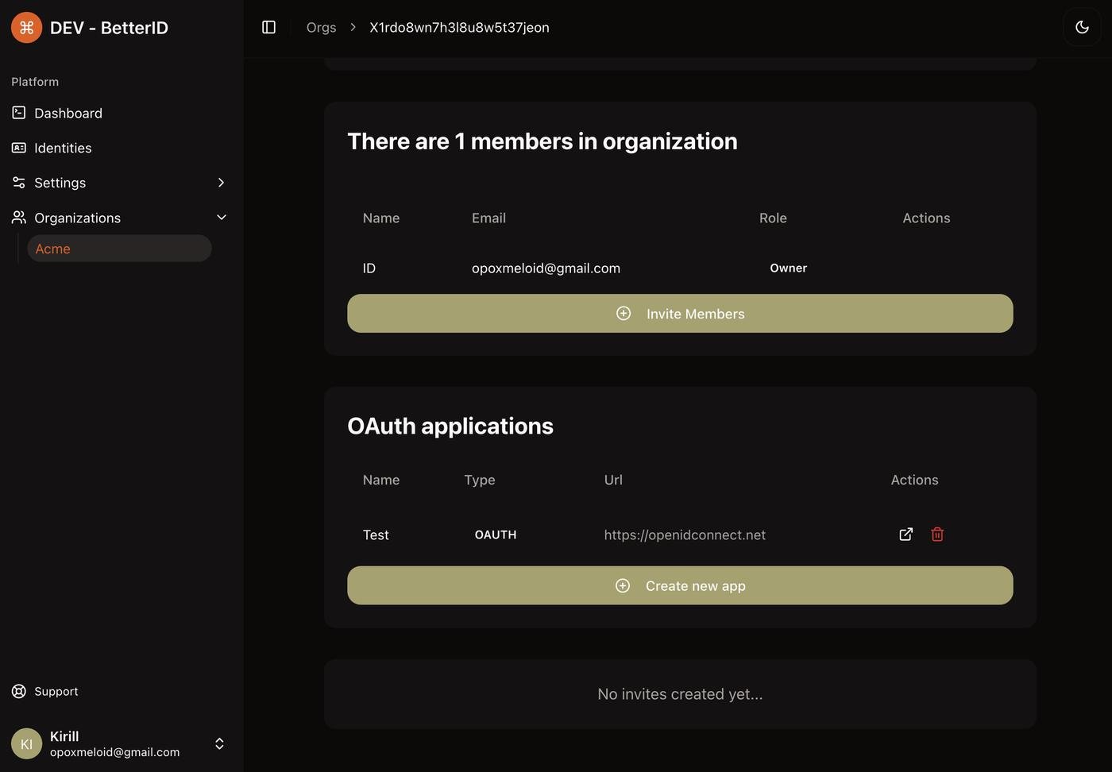Click the KI user avatar
Screen dimensions: 1112x772
pyautogui.click(x=26, y=743)
